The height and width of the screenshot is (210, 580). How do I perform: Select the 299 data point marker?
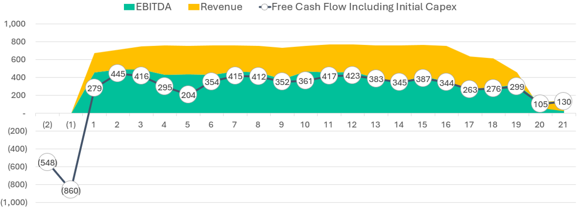[516, 87]
